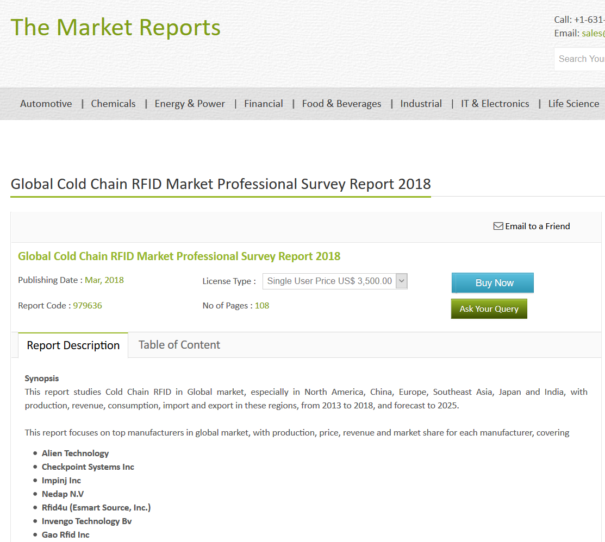Go to the Energy & Power category
Image resolution: width=605 pixels, height=542 pixels.
(x=190, y=104)
